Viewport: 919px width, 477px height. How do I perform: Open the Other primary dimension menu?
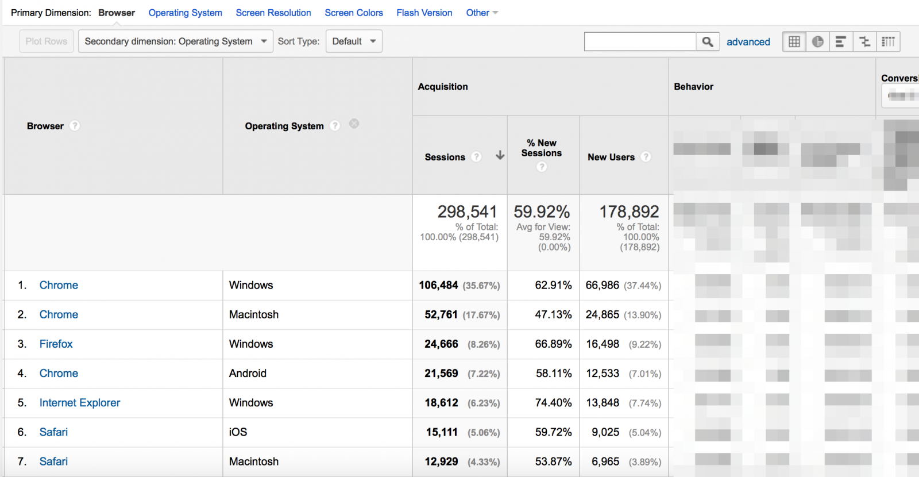[x=481, y=13]
